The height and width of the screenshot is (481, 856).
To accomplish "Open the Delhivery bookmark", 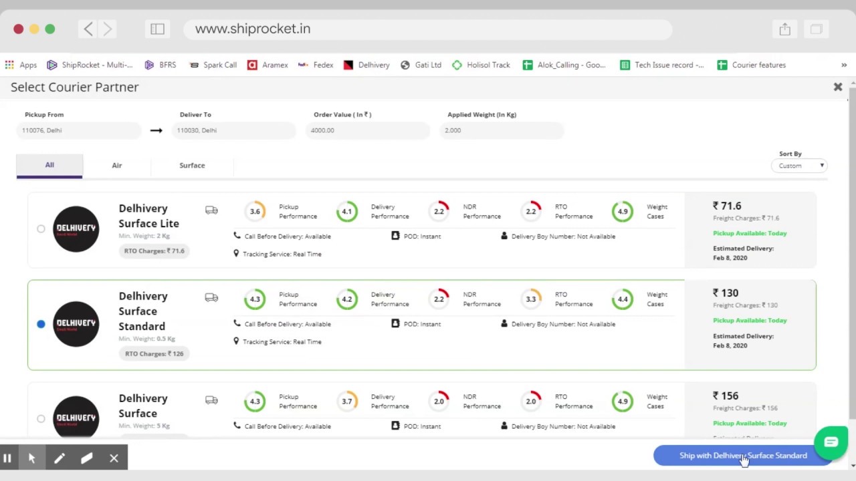I will 366,65.
